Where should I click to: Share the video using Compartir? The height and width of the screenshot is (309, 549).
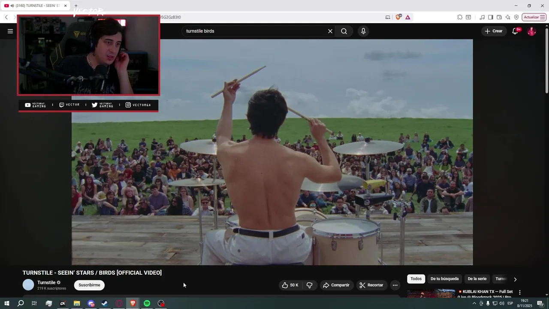(336, 285)
